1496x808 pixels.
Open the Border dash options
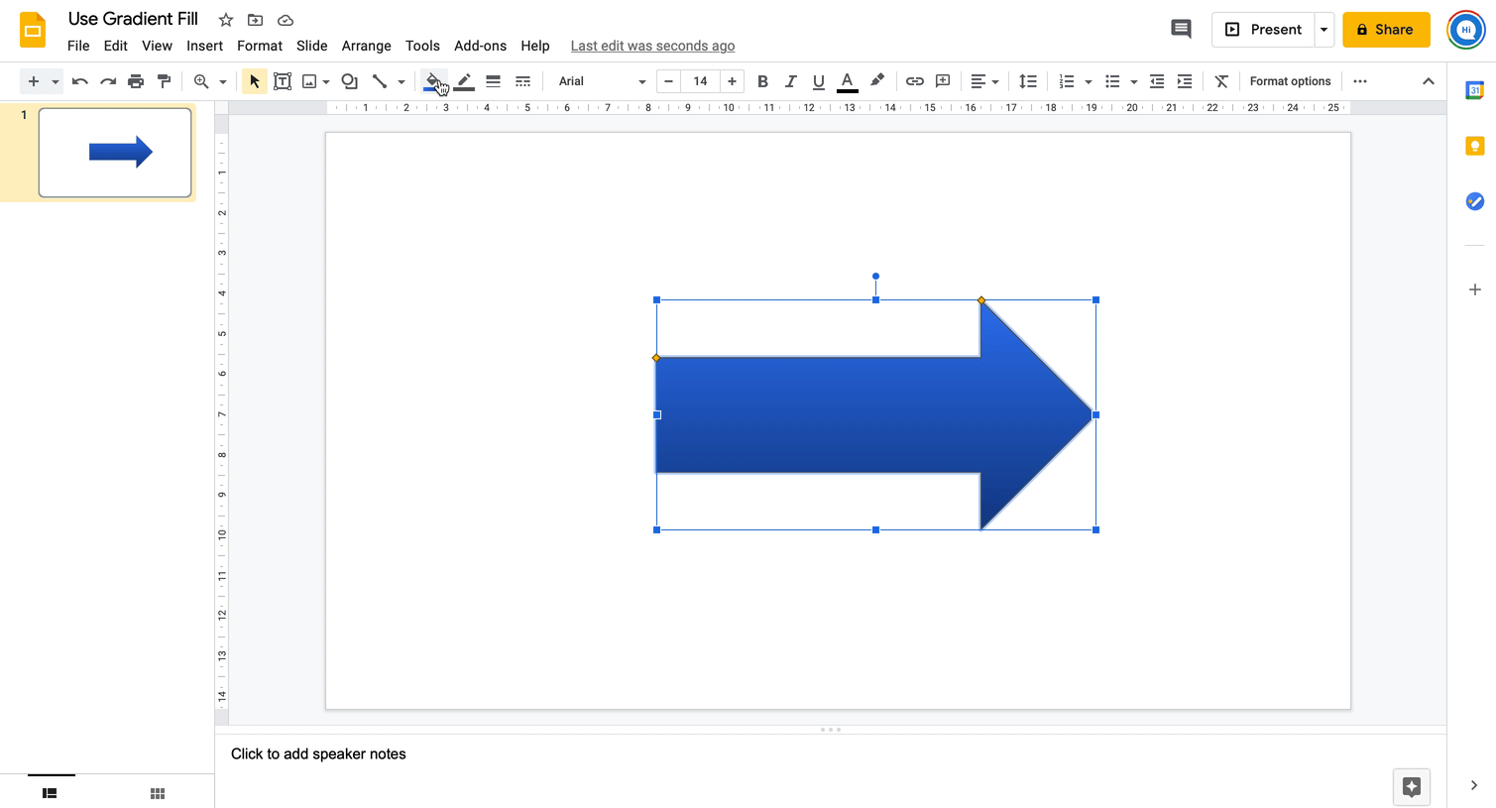[522, 81]
